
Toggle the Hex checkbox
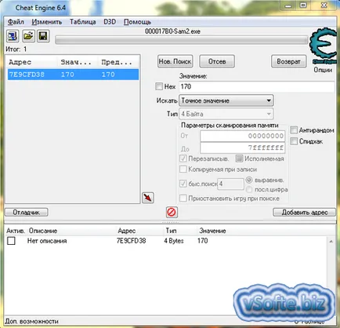[159, 86]
